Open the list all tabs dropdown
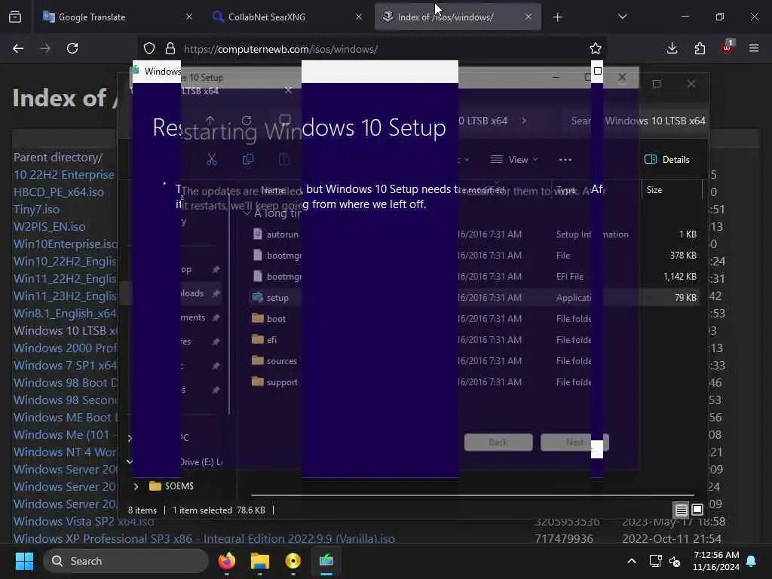 coord(622,17)
